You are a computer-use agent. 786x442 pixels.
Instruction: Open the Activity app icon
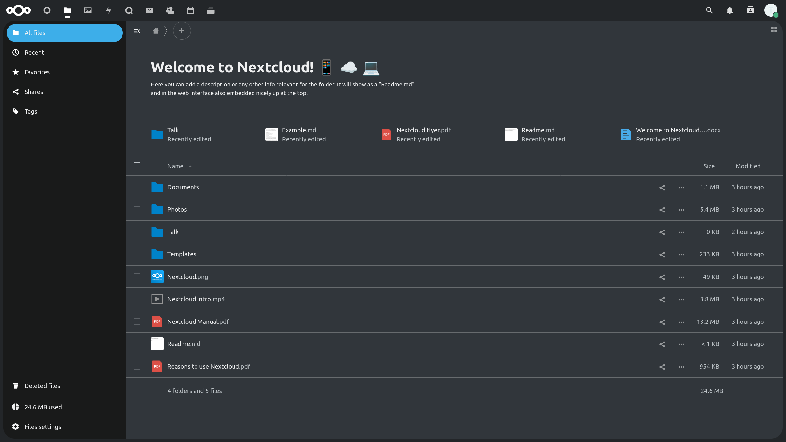[x=108, y=10]
